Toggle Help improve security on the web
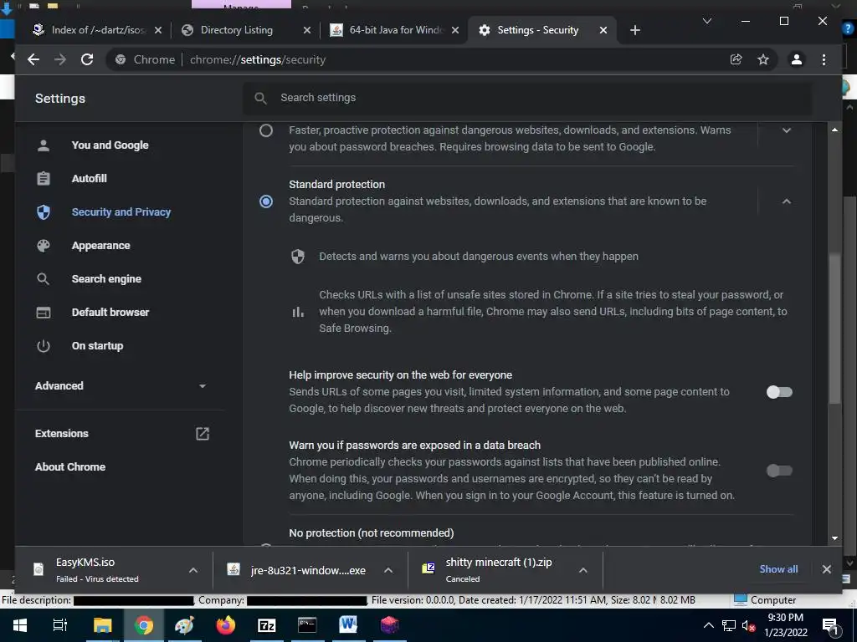 pos(779,392)
